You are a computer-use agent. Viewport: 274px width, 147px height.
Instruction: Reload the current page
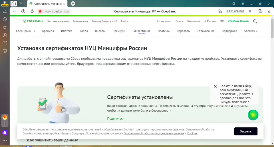32,11
